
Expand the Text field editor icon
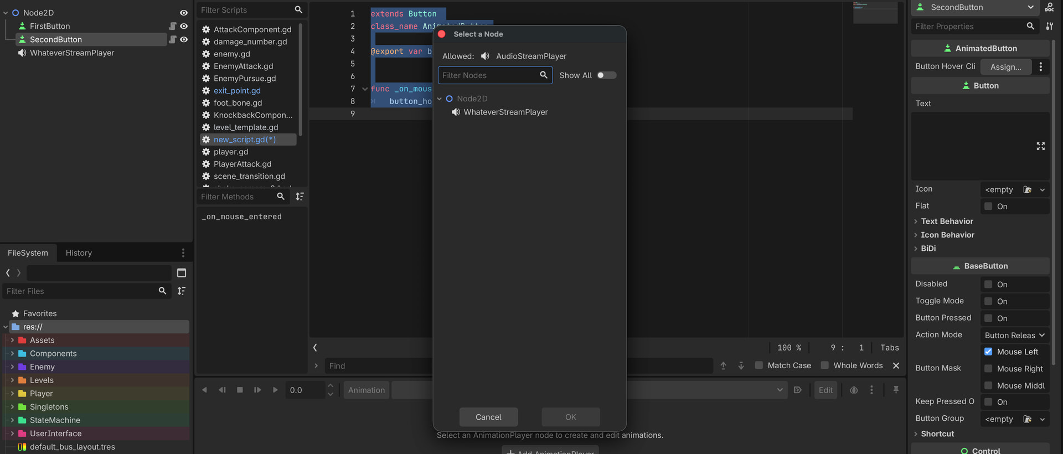(1040, 146)
